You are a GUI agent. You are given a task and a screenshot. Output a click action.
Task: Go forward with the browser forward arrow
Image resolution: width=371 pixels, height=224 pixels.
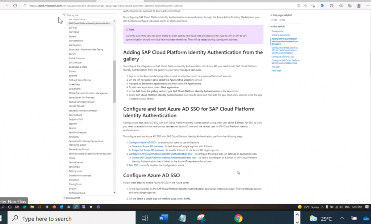[x=7, y=6]
